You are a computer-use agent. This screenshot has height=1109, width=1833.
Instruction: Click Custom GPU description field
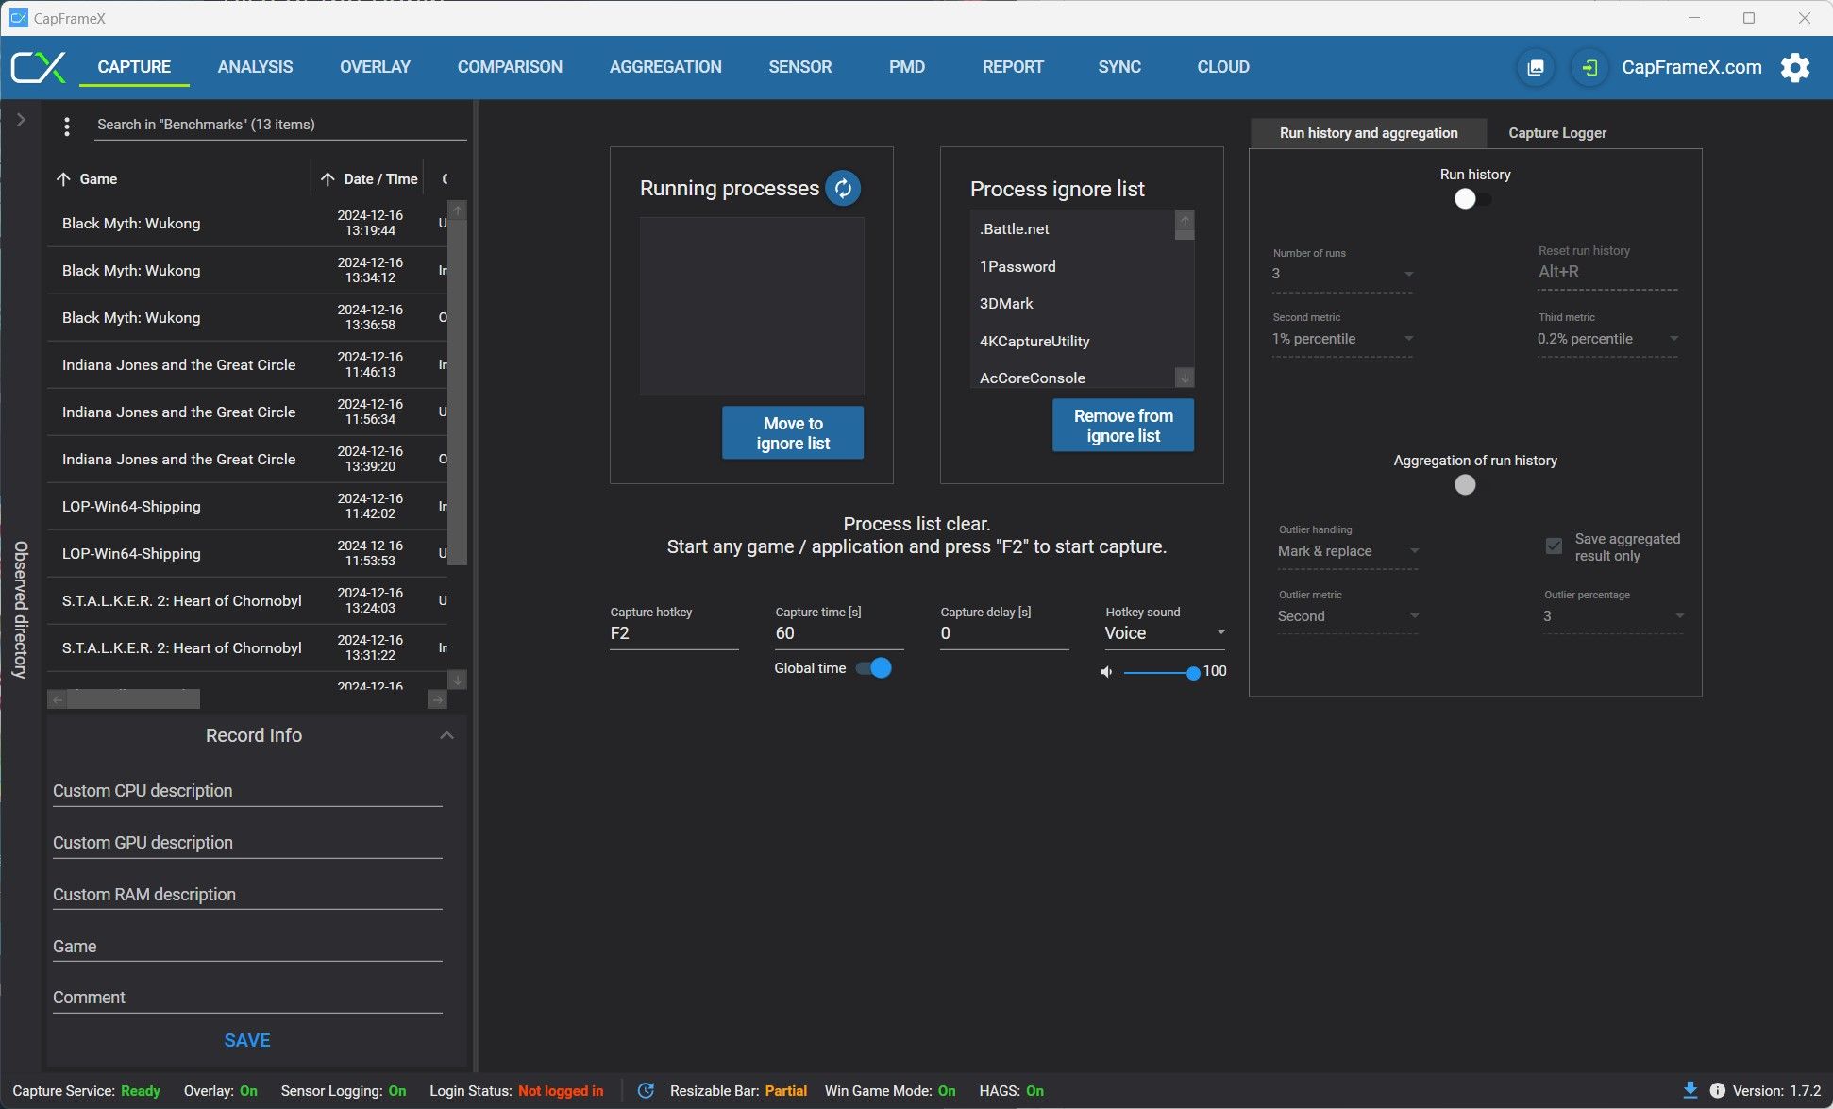(x=247, y=843)
